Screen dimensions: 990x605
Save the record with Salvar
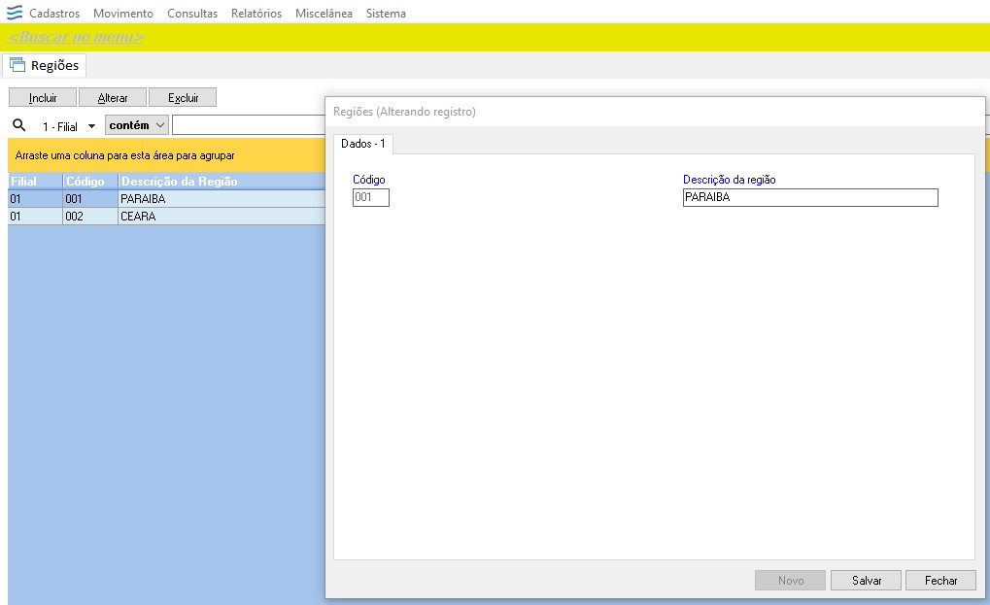(866, 581)
